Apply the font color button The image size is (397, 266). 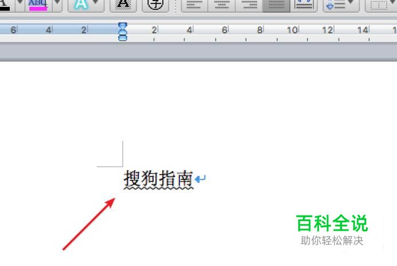tap(6, 5)
